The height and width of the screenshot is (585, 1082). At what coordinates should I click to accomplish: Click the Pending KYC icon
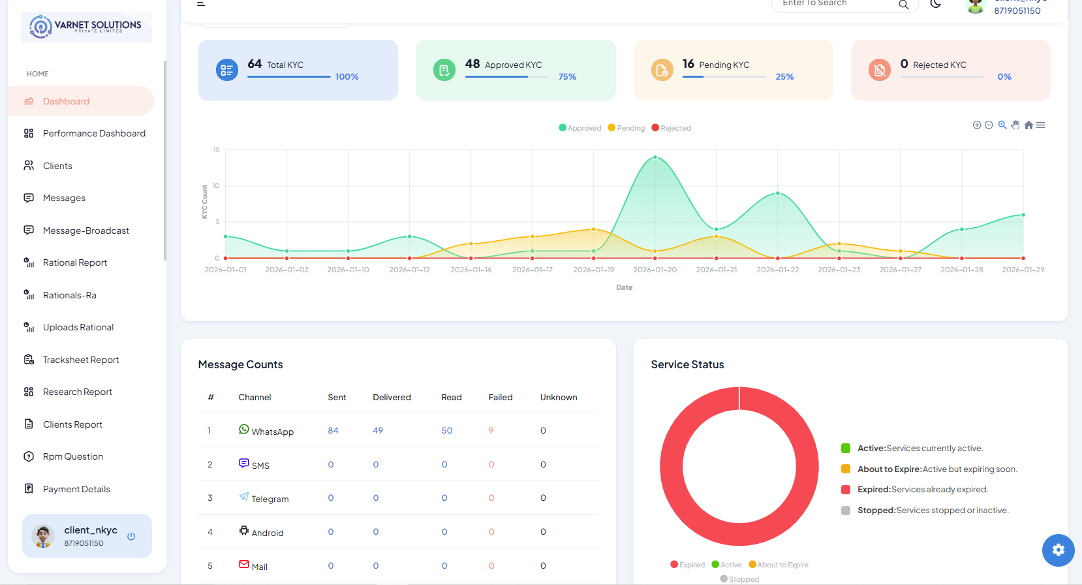(x=662, y=70)
